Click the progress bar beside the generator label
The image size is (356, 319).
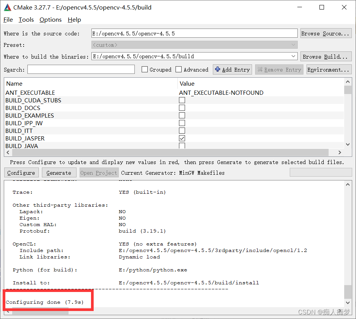[x=321, y=172]
